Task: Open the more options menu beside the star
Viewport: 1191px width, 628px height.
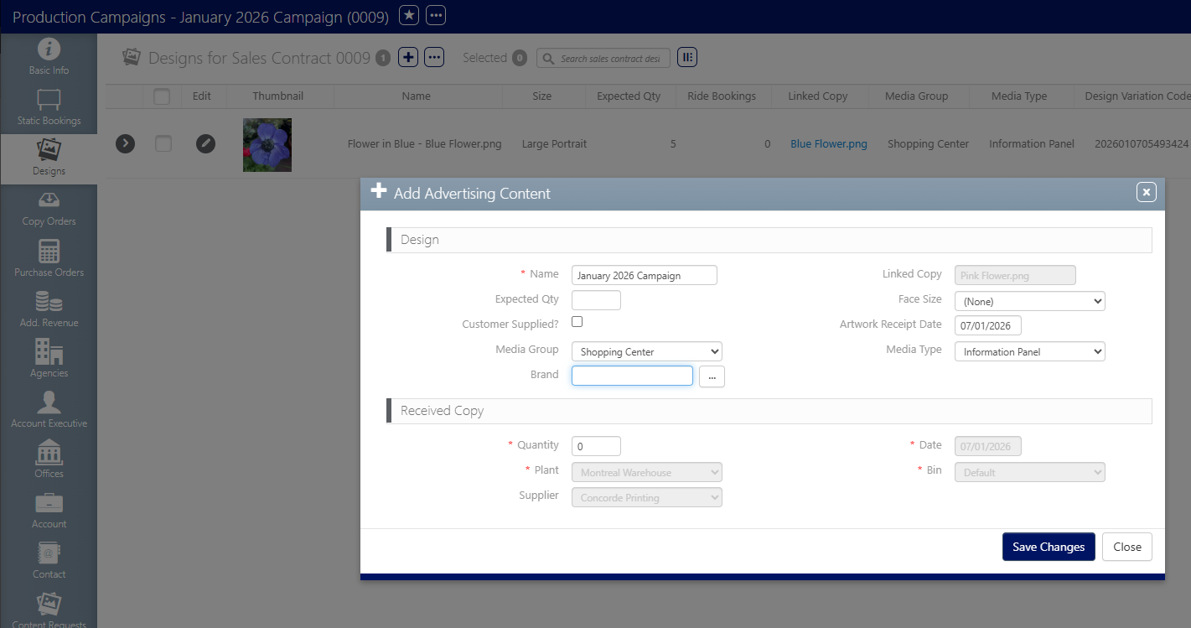Action: (x=436, y=15)
